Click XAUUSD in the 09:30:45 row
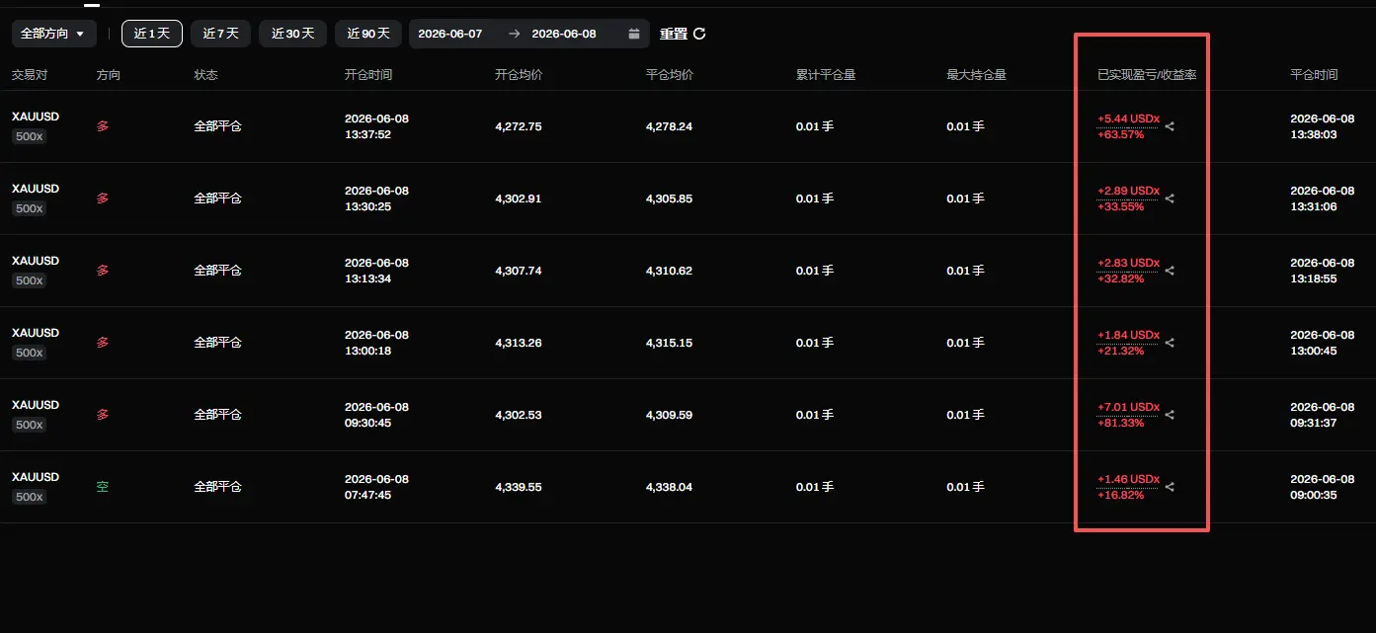1376x633 pixels. [36, 405]
